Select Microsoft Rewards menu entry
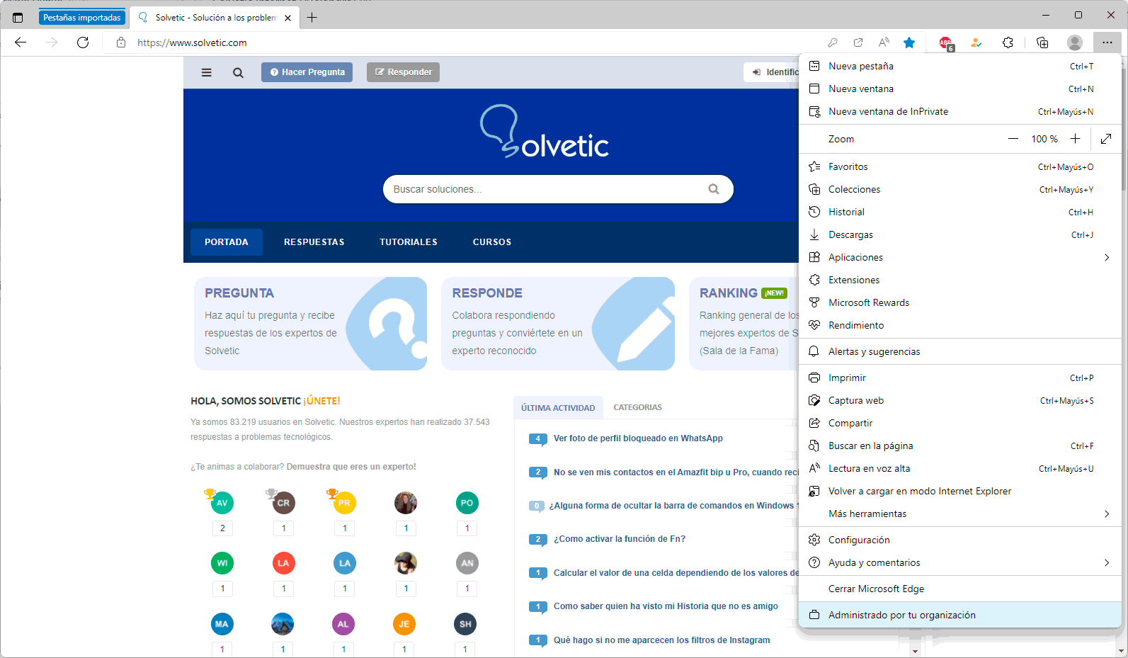Viewport: 1128px width, 658px height. click(x=960, y=302)
